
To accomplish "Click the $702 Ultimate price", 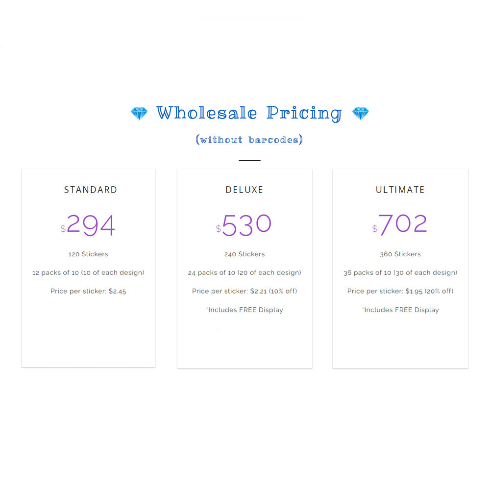I will coord(400,224).
